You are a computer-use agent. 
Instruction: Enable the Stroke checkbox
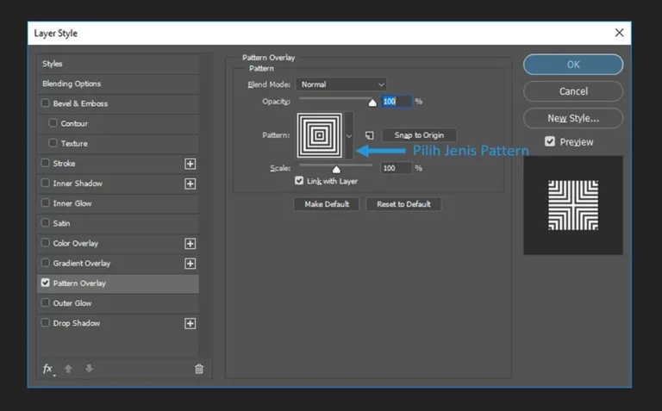[x=45, y=163]
